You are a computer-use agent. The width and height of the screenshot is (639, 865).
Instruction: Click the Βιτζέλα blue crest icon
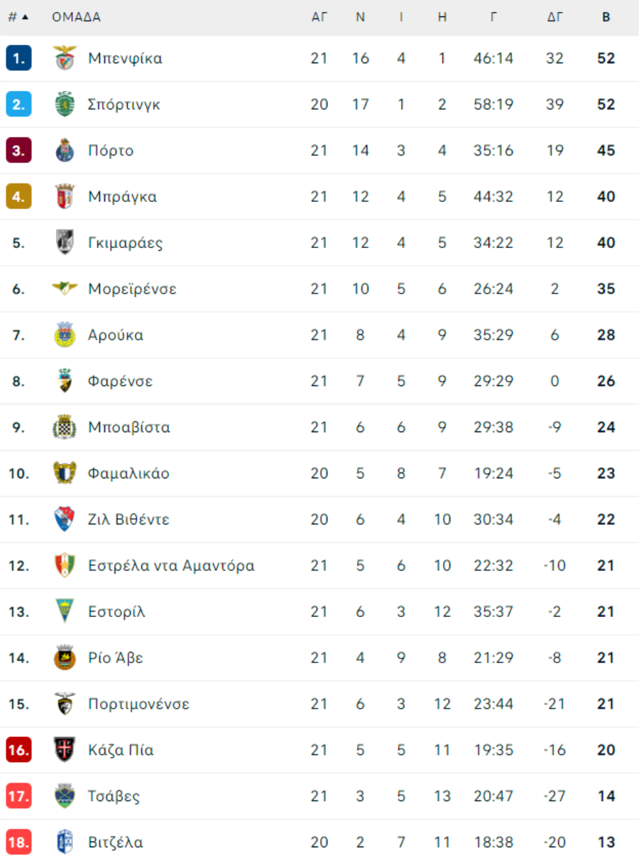click(x=65, y=842)
